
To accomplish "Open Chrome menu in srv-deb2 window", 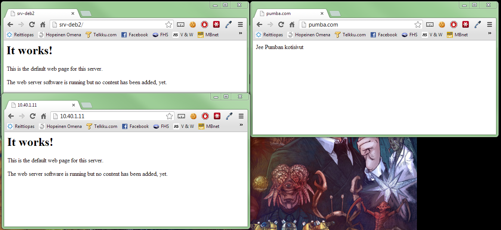I will click(240, 25).
